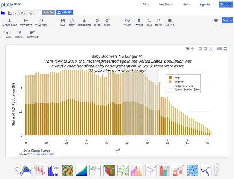Open the Feedback menu link
Screen dimensions: 234x179
click(166, 4)
